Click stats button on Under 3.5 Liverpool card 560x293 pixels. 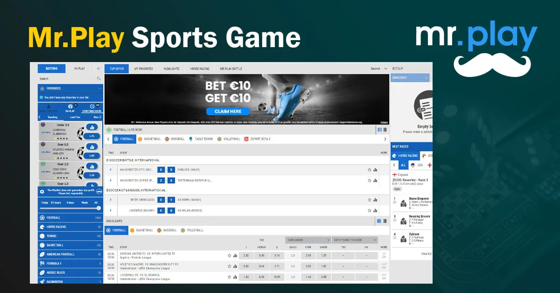click(92, 127)
